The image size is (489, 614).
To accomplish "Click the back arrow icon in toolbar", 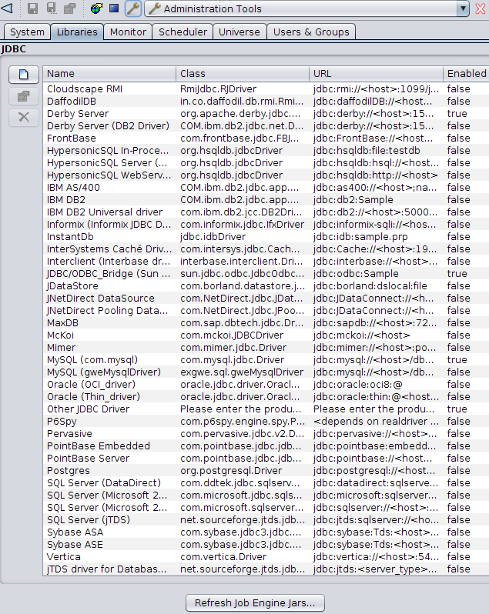I will [7, 8].
